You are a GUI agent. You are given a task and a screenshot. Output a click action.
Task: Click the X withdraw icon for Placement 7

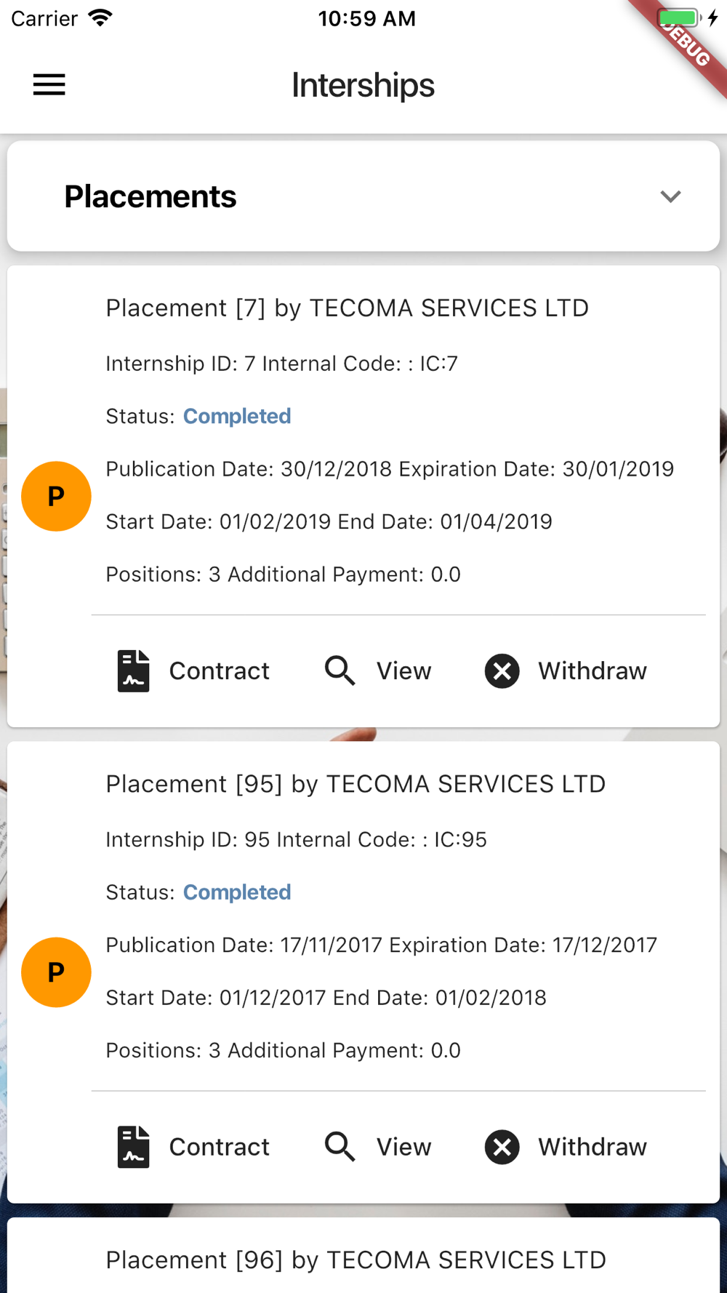502,670
